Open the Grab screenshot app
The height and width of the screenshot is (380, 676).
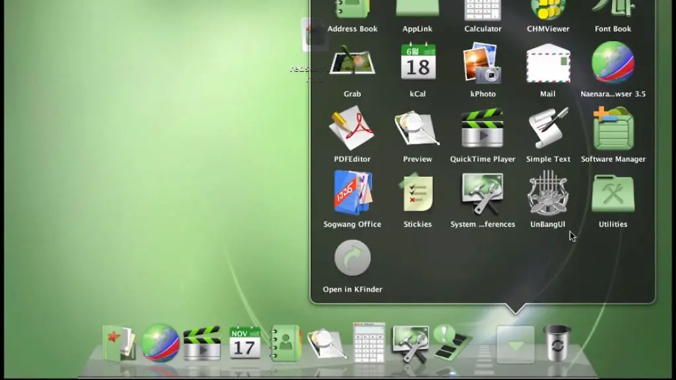click(x=352, y=64)
